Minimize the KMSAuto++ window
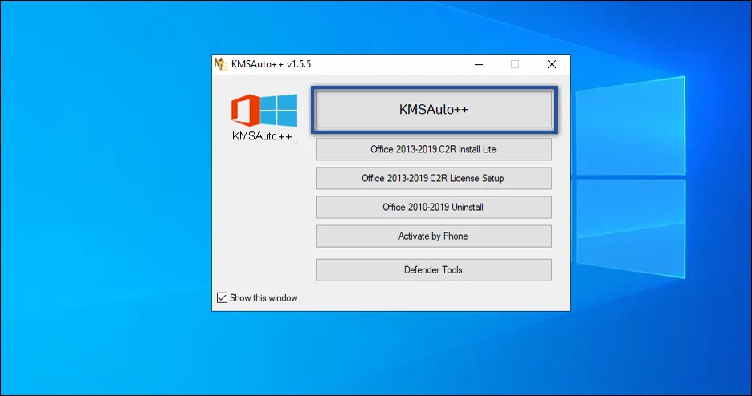The image size is (752, 396). point(479,64)
